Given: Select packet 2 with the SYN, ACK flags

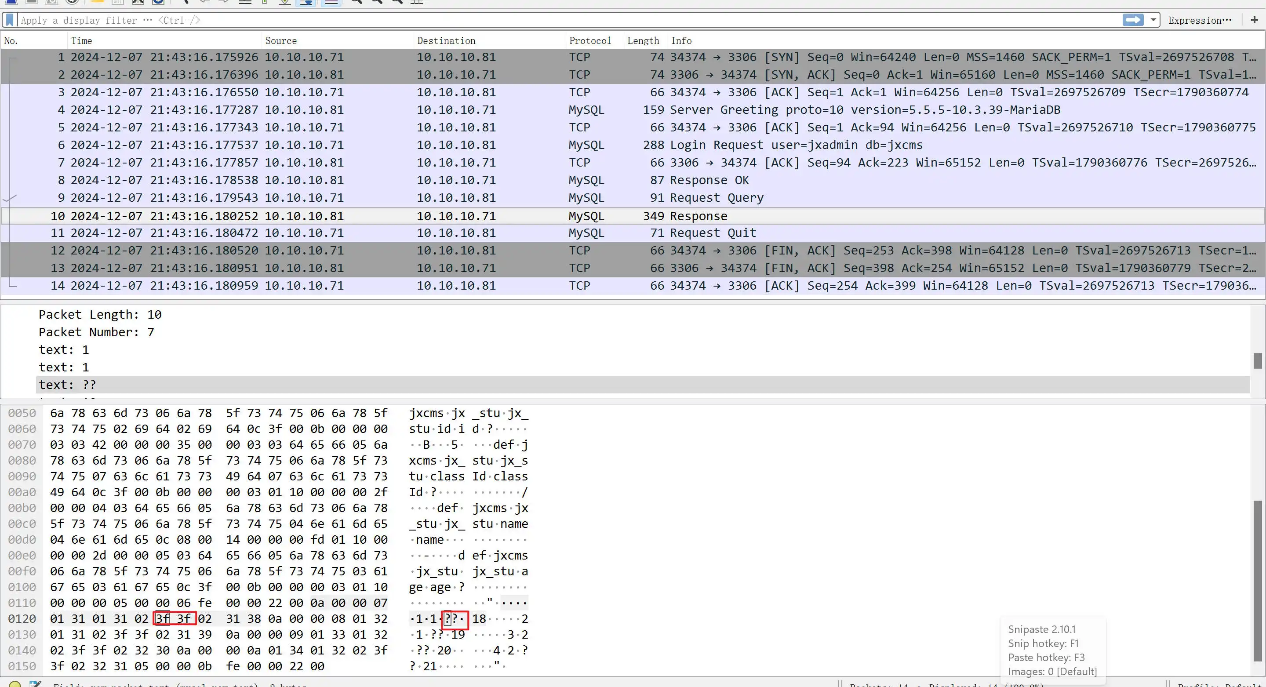Looking at the screenshot, I should click(x=633, y=75).
